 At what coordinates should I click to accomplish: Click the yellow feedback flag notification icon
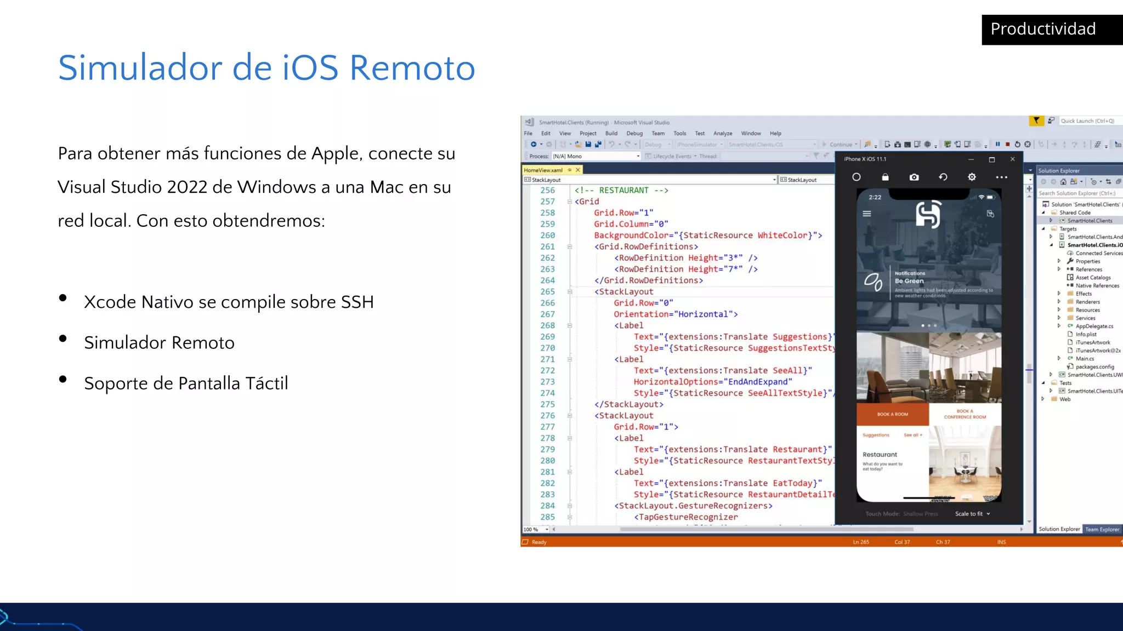coord(1036,121)
